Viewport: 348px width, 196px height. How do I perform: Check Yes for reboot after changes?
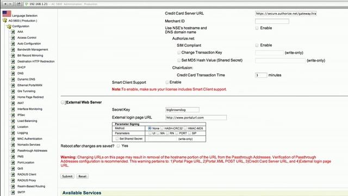pyautogui.click(x=119, y=146)
